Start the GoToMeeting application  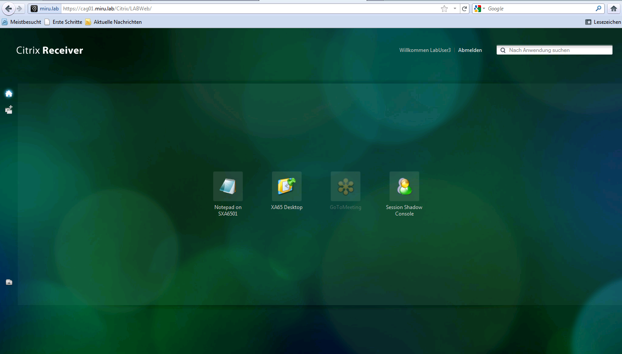click(345, 186)
